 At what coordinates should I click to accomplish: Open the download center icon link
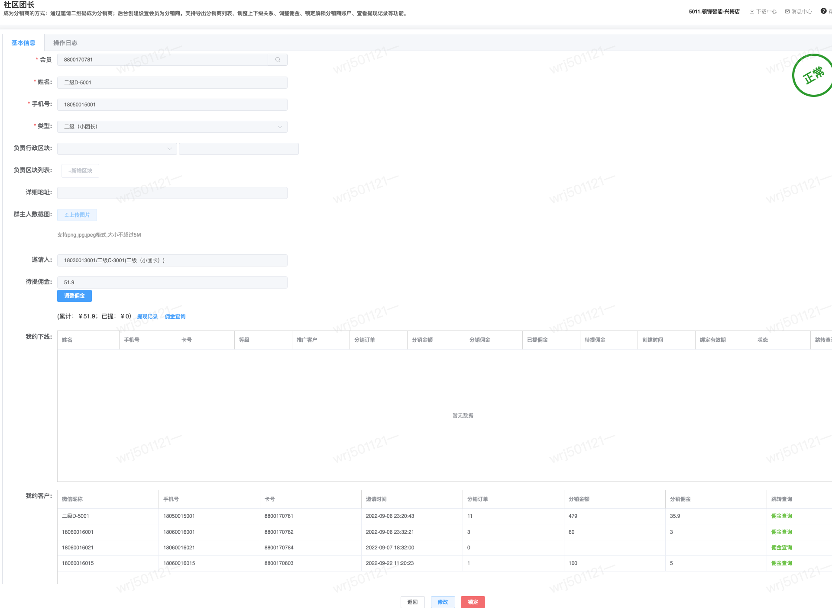(752, 12)
